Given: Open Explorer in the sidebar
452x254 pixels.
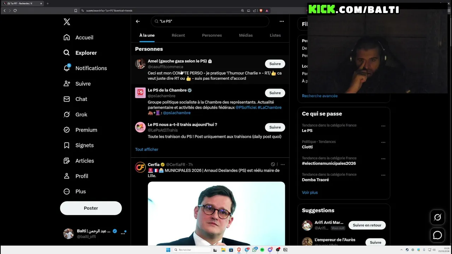Looking at the screenshot, I should point(80,53).
